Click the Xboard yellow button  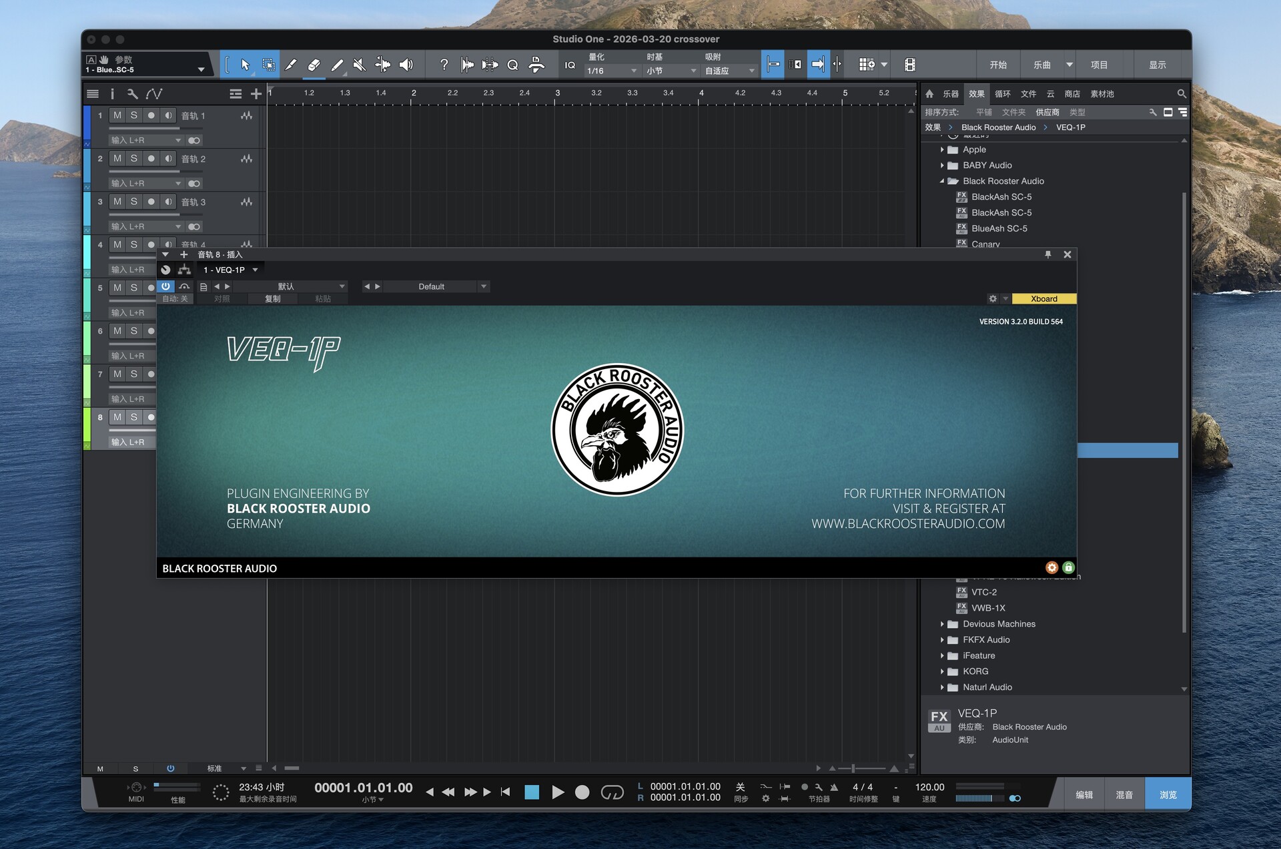1043,299
